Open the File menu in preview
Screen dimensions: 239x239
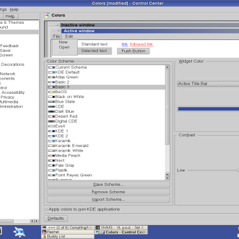(x=57, y=36)
